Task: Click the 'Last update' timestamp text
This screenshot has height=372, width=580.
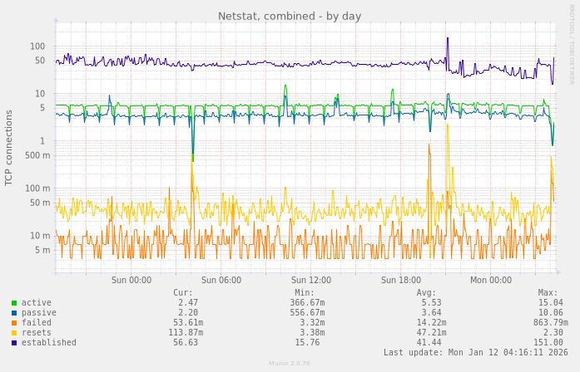Action: [x=475, y=352]
